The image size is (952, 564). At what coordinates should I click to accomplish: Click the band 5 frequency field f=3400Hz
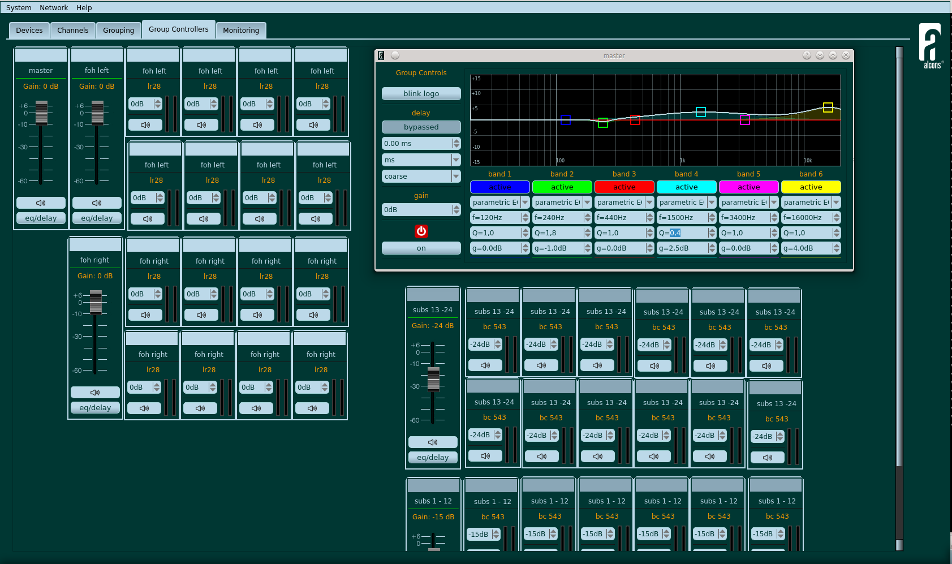point(749,217)
